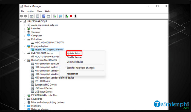This screenshot has height=112, width=191.
Task: Maximize the Device Manager window
Action: coord(157,6)
